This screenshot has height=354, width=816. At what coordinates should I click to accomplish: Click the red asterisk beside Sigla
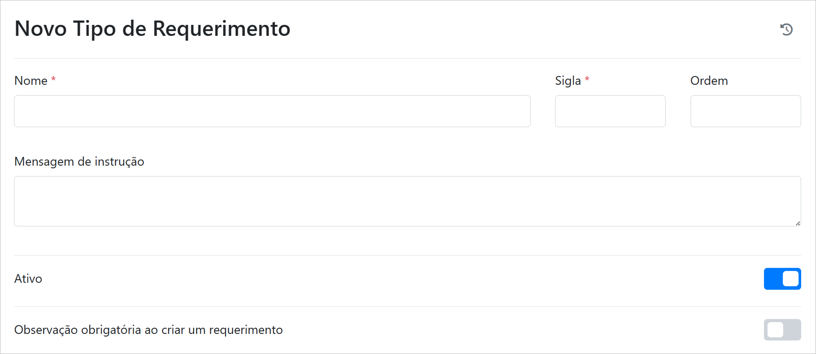pyautogui.click(x=587, y=79)
